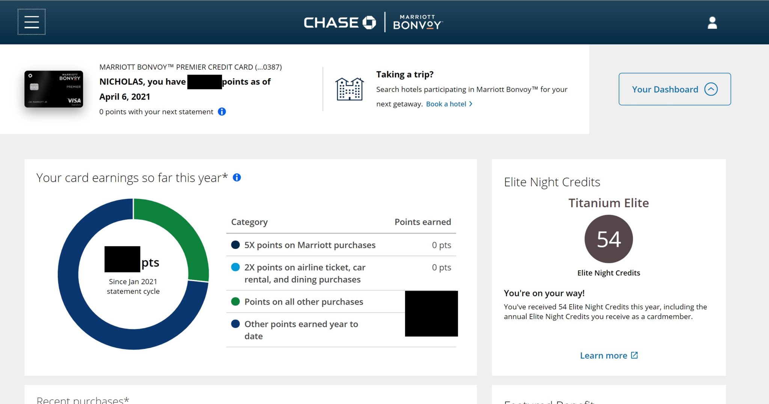
Task: Click the Titanium Elite status label
Action: click(609, 203)
